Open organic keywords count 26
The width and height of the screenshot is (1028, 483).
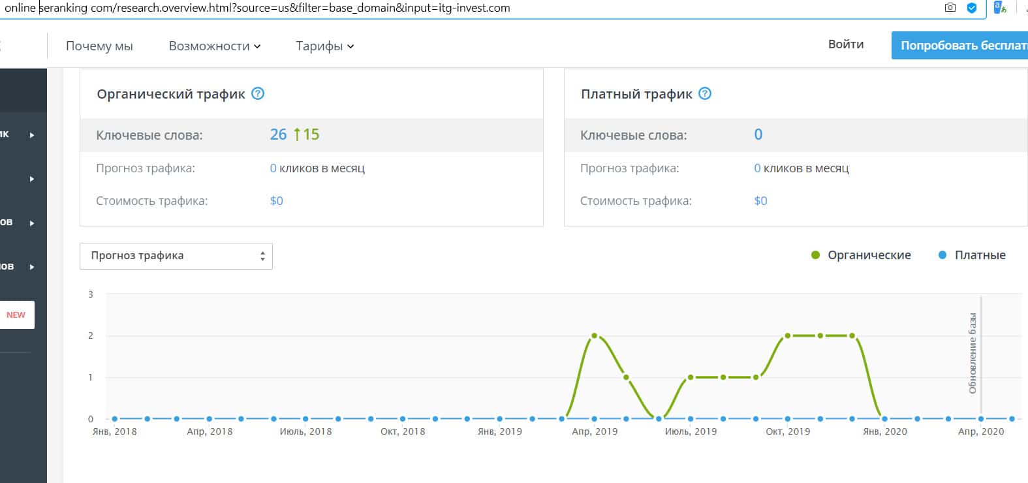(278, 134)
